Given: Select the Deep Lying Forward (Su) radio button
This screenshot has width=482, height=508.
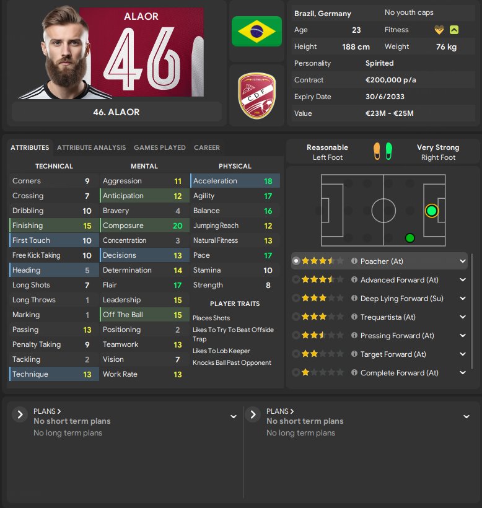Looking at the screenshot, I should pyautogui.click(x=296, y=298).
